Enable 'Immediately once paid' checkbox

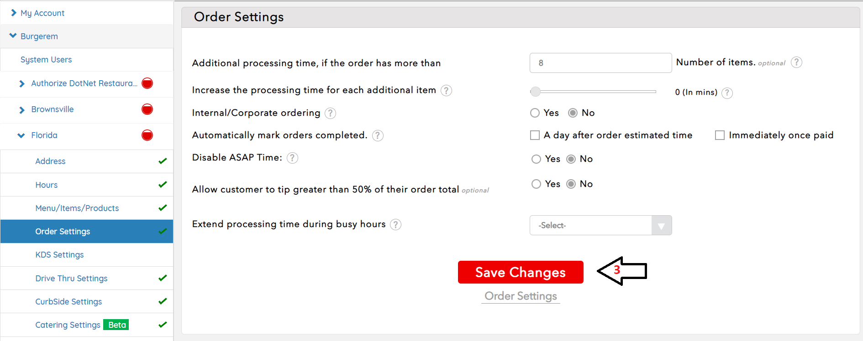(720, 135)
